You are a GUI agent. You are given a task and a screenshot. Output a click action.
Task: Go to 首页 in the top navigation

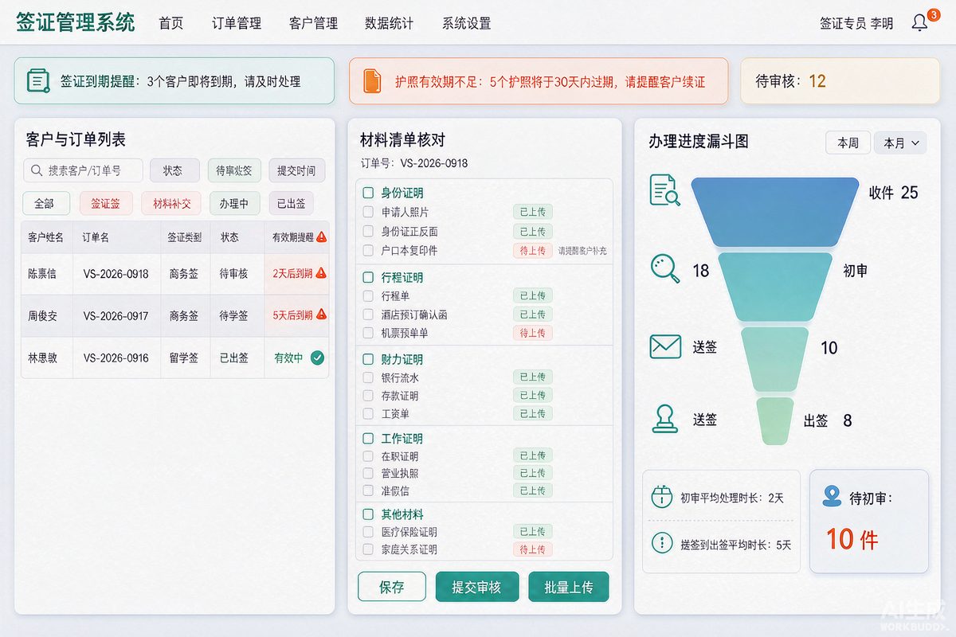pyautogui.click(x=170, y=23)
